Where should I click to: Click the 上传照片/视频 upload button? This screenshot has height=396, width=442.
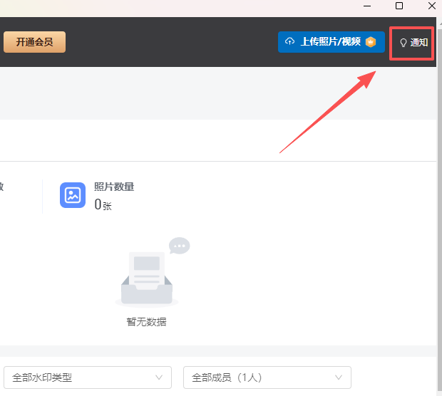pyautogui.click(x=331, y=42)
